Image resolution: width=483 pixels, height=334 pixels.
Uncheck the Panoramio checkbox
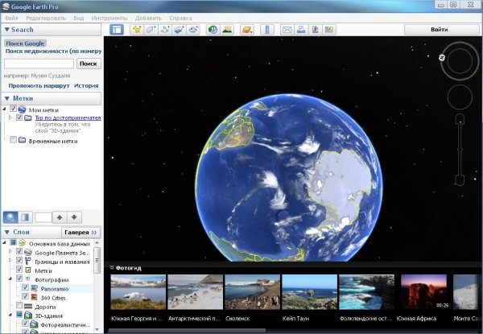coord(25,287)
